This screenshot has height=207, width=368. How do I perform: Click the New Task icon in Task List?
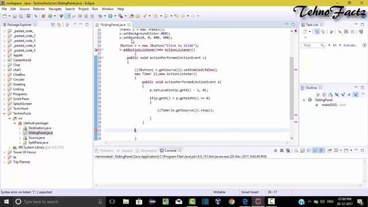pyautogui.click(x=305, y=32)
